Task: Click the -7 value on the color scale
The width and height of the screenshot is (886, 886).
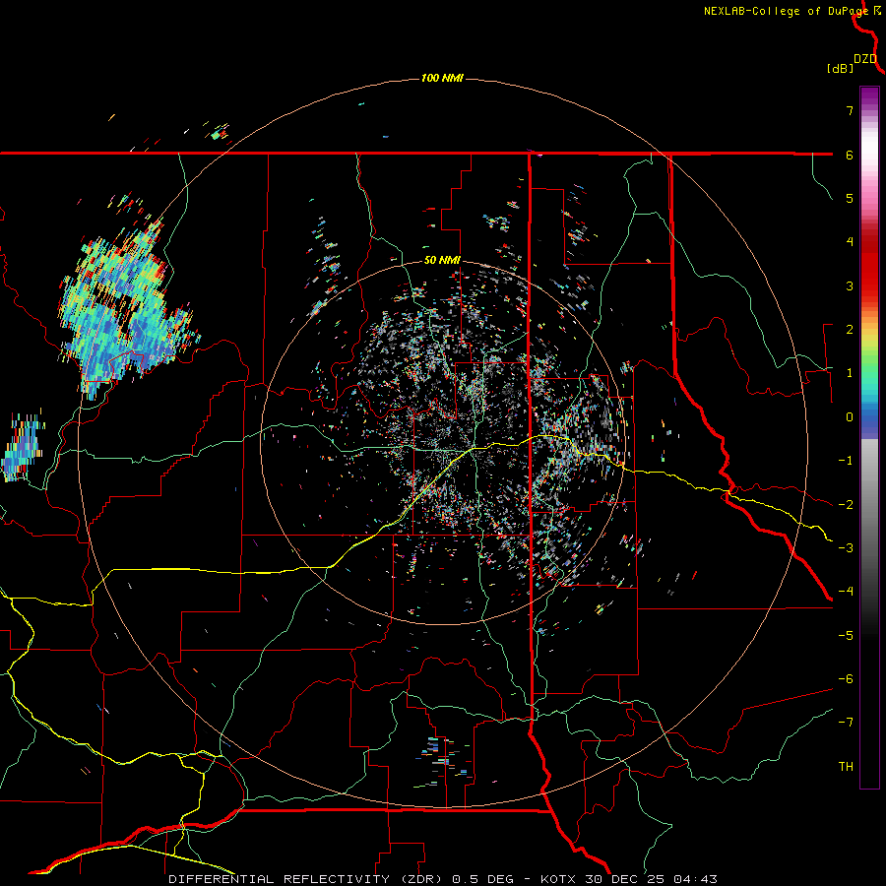Action: (x=846, y=723)
